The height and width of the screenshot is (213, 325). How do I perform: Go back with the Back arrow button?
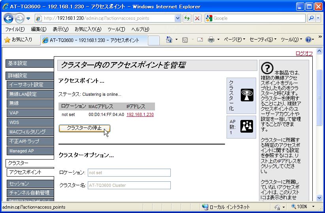click(8, 19)
